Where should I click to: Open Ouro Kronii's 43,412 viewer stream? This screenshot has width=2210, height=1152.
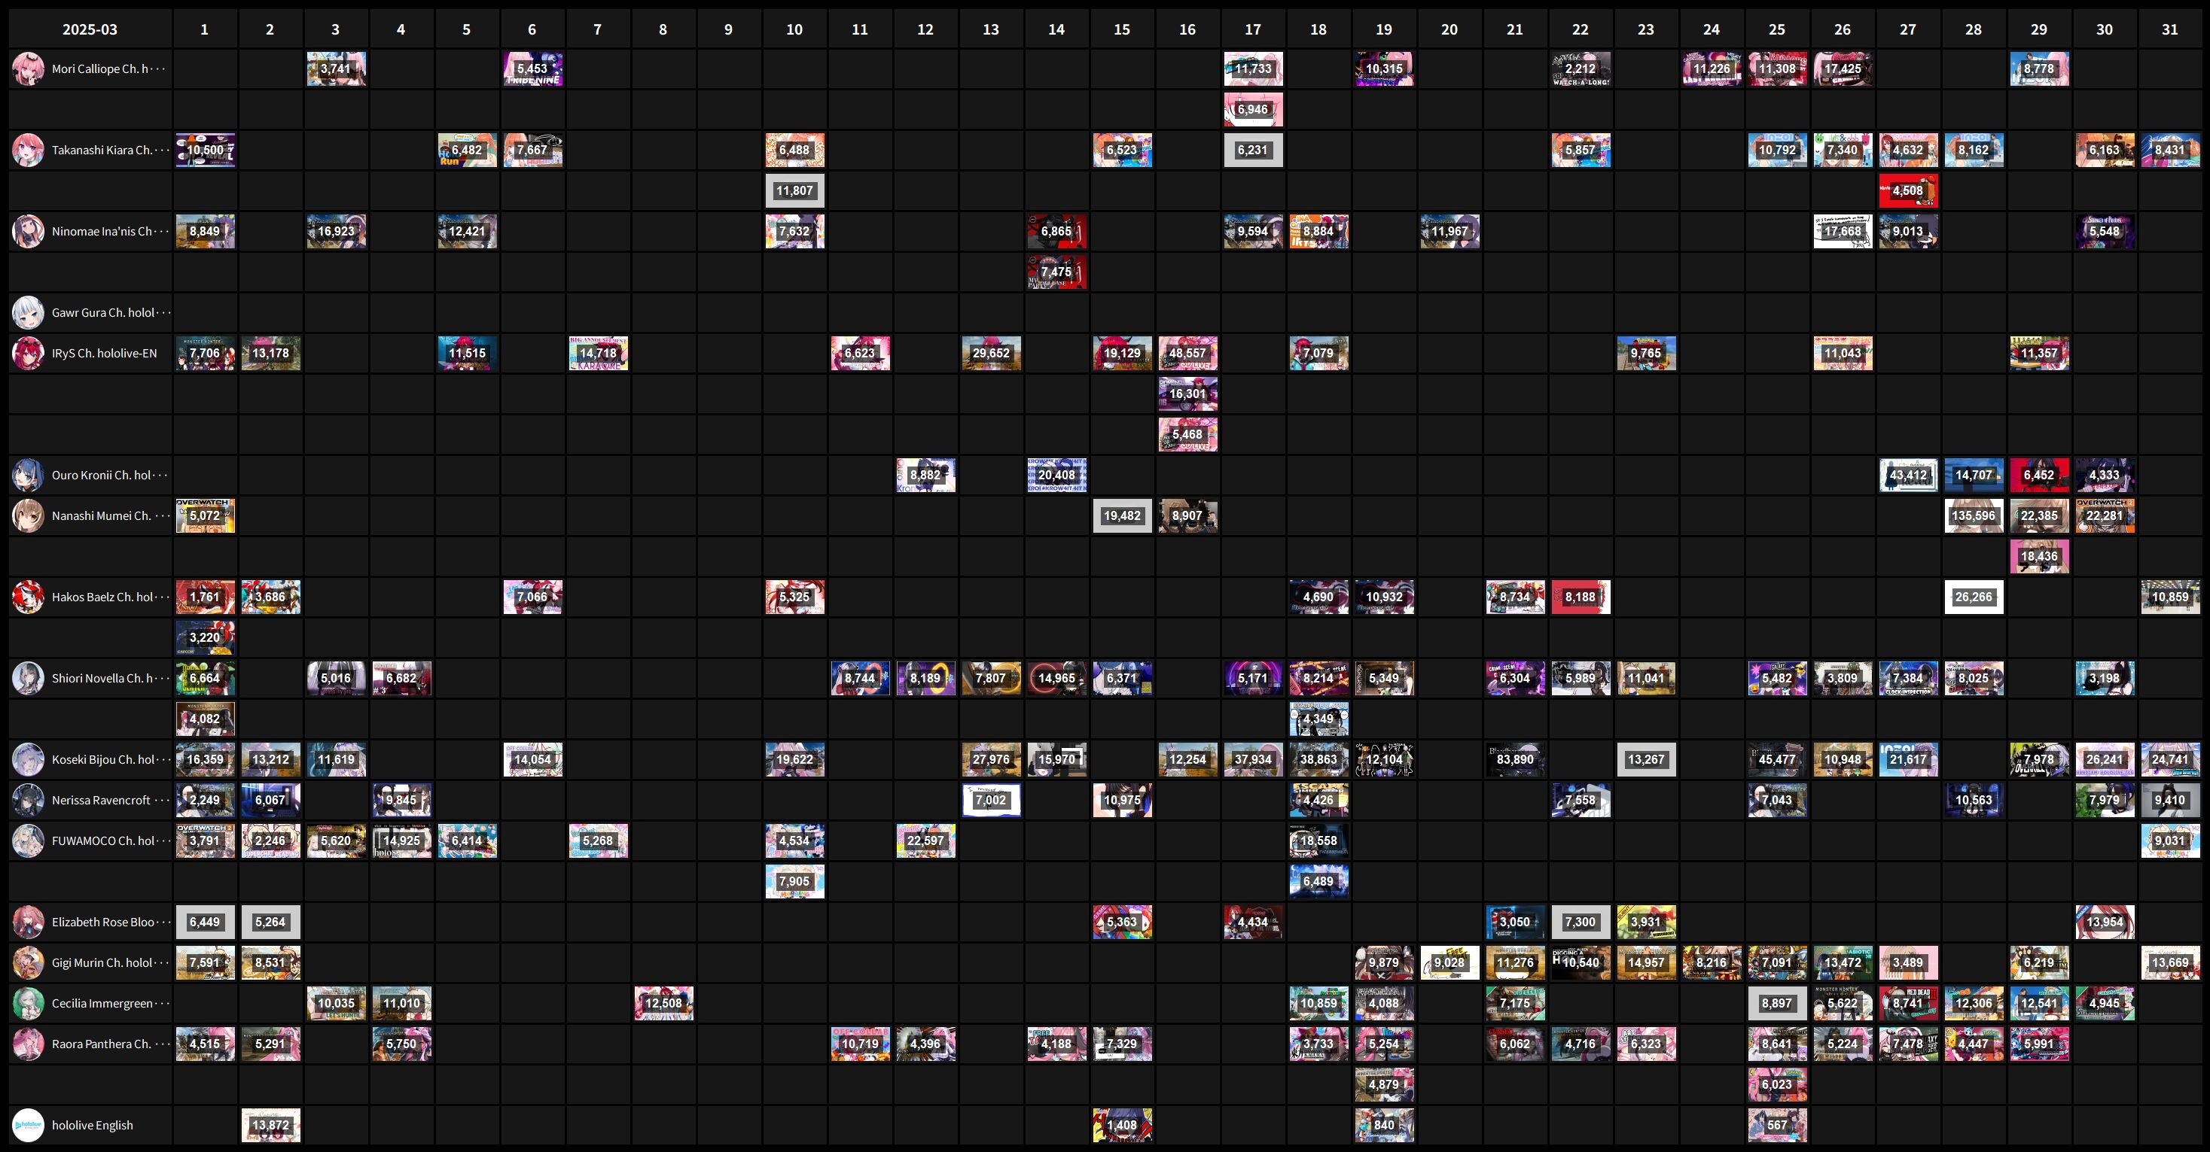[1908, 475]
